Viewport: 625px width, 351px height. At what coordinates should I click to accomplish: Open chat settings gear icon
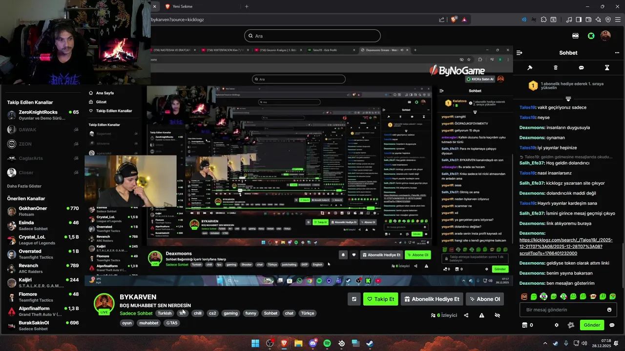557,325
